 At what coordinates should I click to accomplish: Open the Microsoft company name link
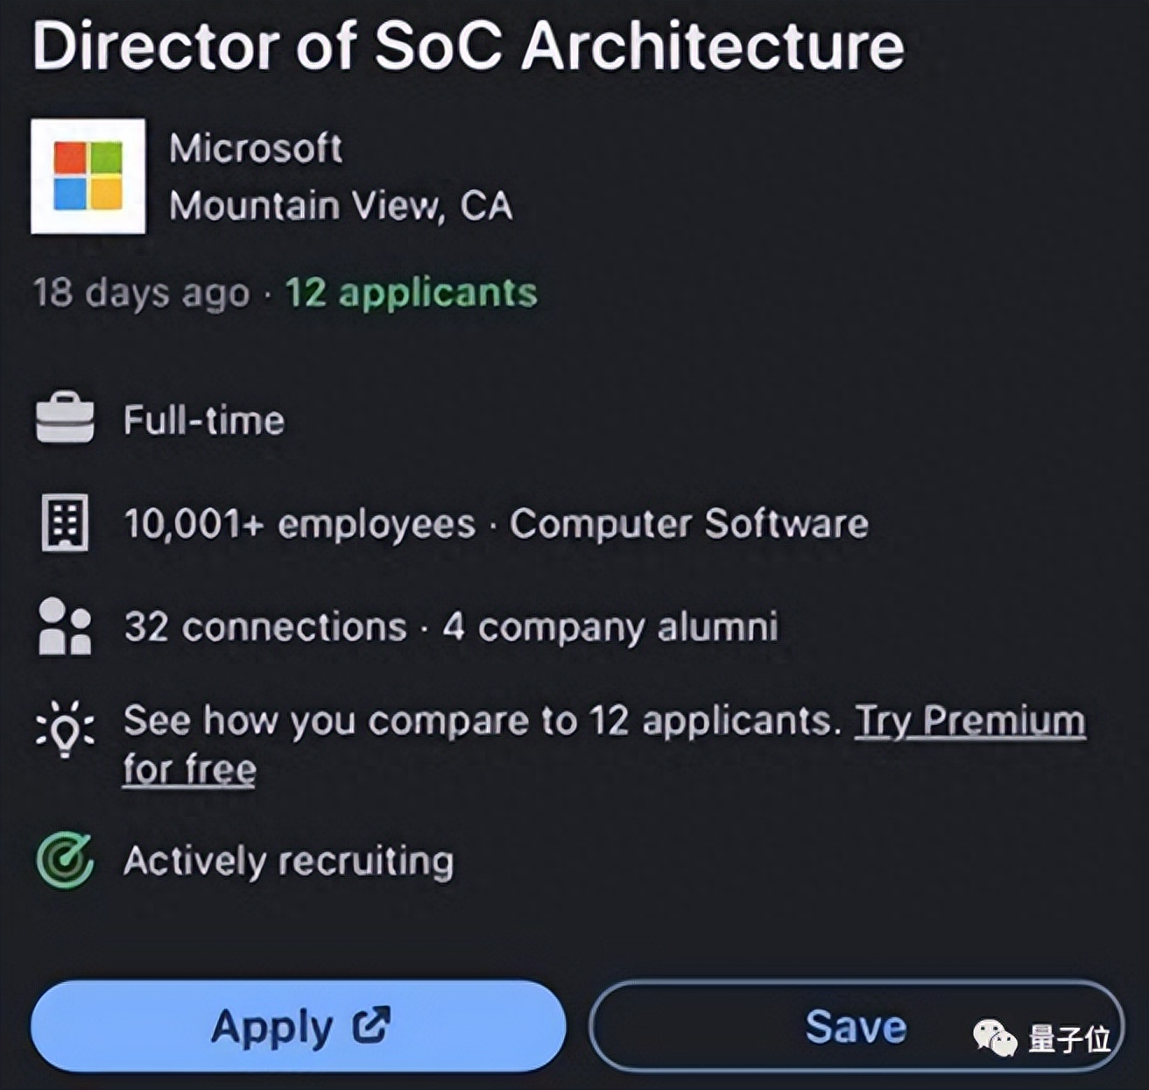[256, 148]
